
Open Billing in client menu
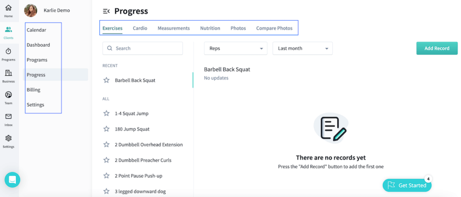[x=34, y=90]
